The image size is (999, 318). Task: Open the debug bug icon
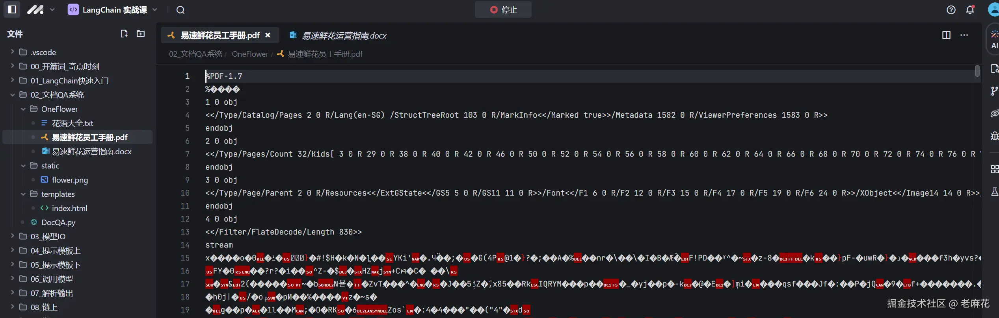[x=994, y=136]
